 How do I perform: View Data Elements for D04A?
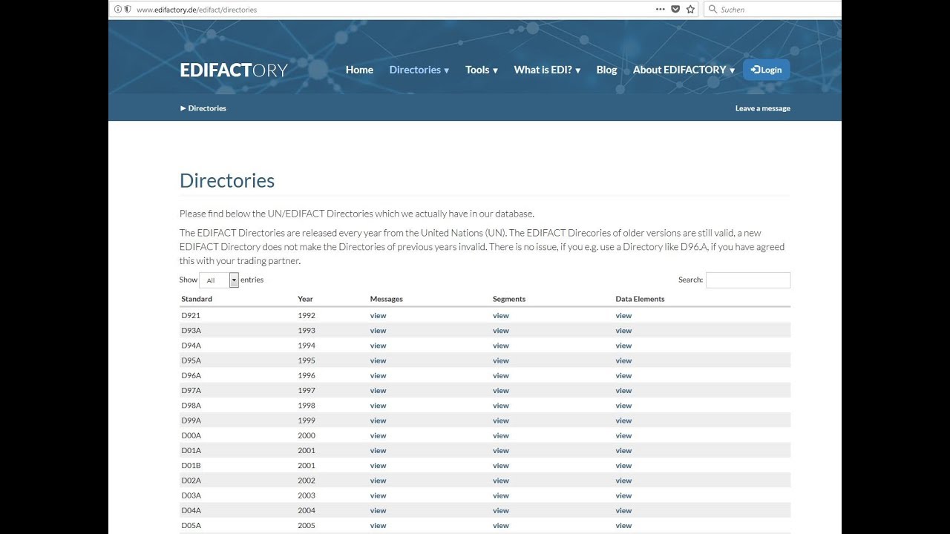tap(623, 510)
